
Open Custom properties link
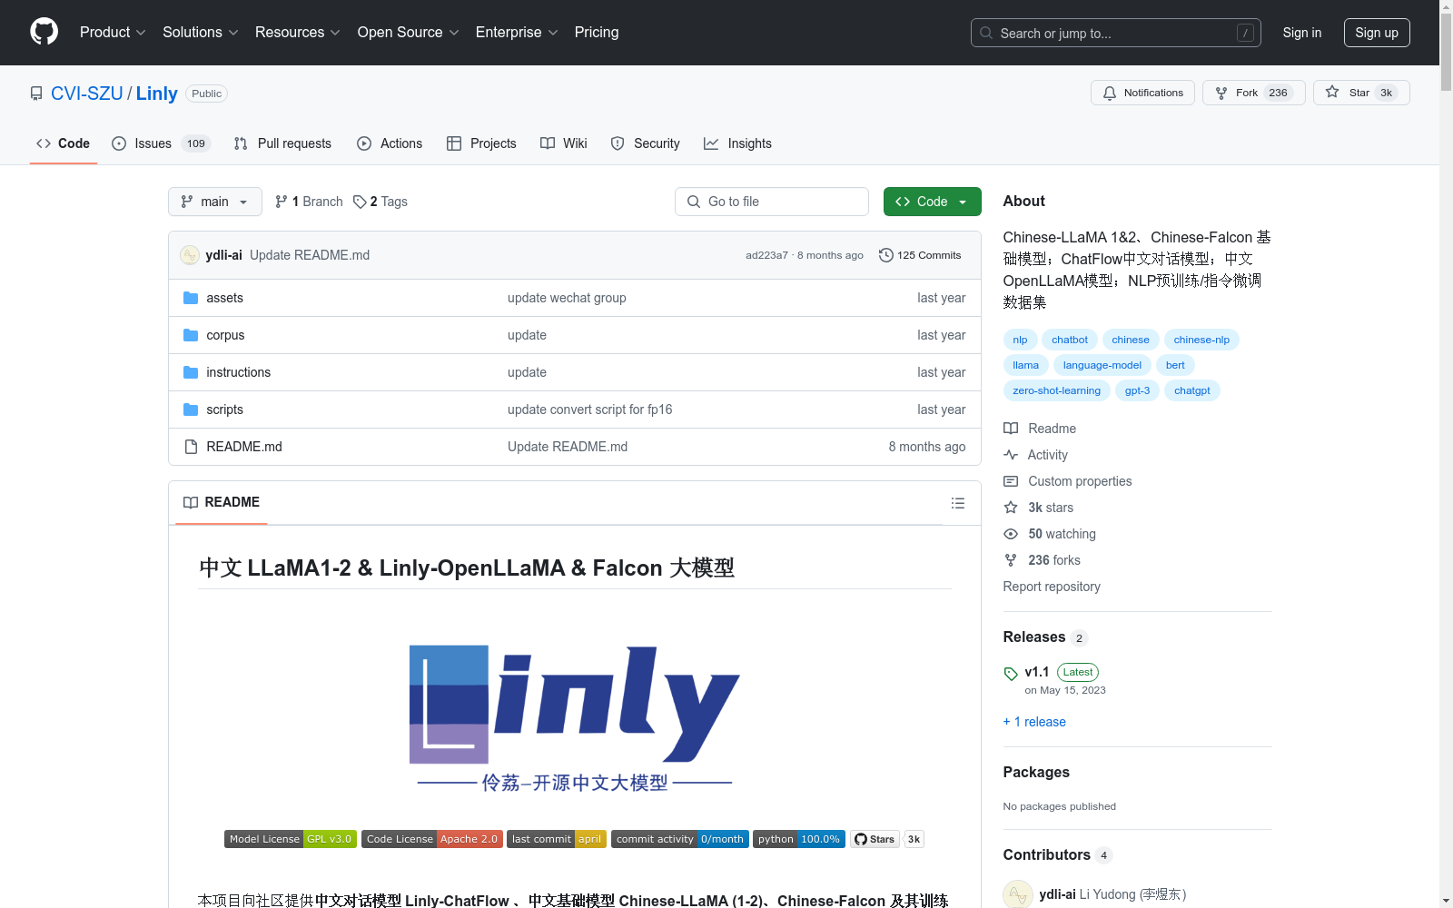pyautogui.click(x=1068, y=481)
